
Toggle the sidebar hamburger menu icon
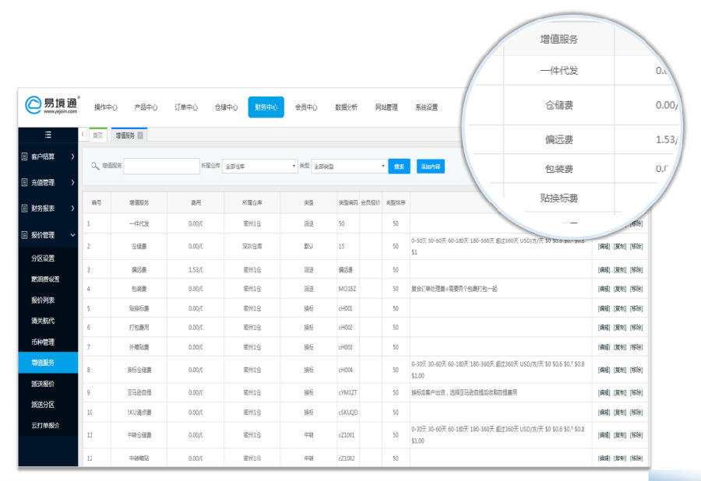click(x=48, y=135)
